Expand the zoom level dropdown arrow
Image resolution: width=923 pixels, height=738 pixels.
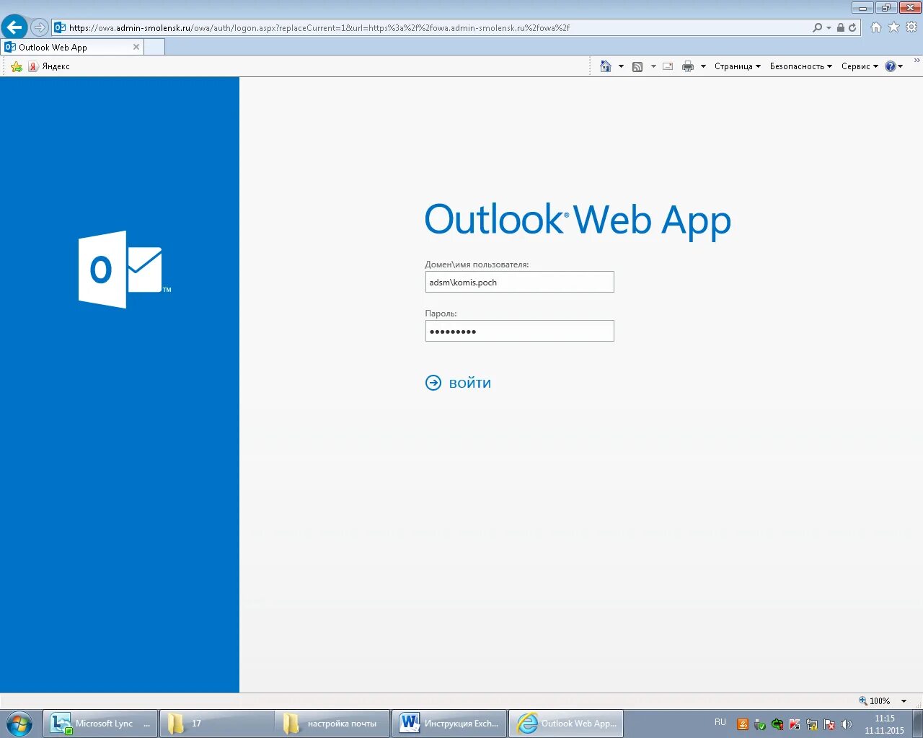pyautogui.click(x=904, y=701)
